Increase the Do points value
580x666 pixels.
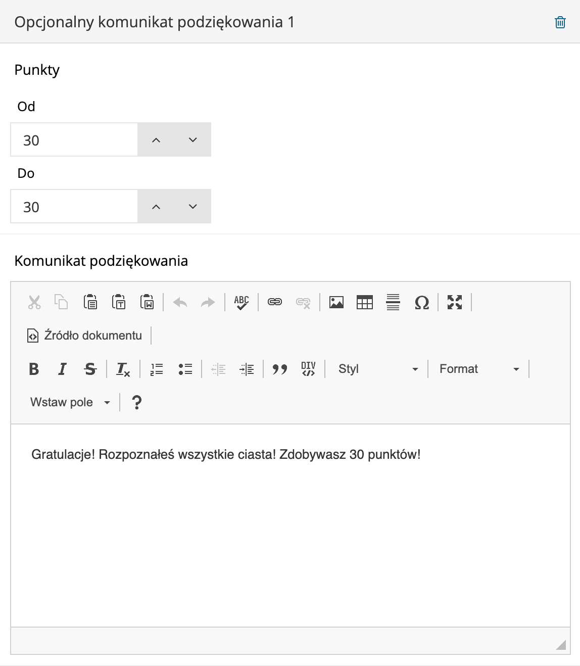(156, 207)
